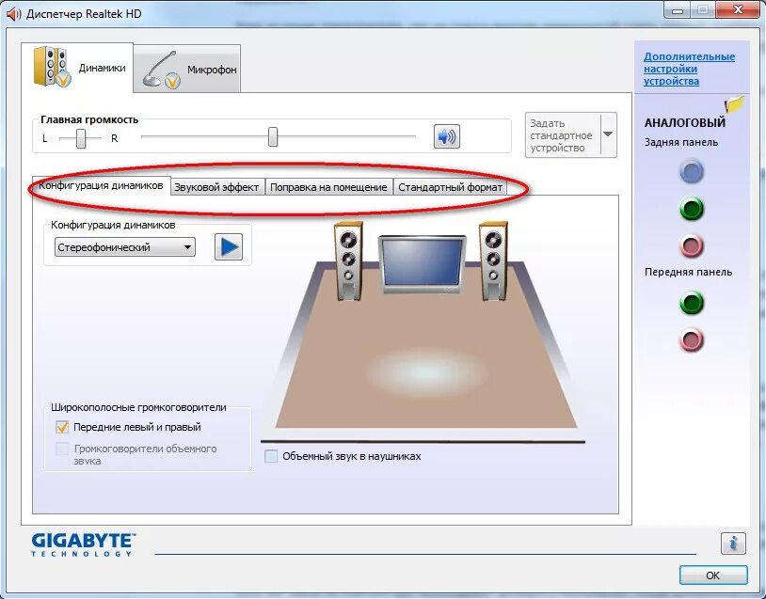Open connector settings via yellow folder icon
This screenshot has width=766, height=599.
click(x=735, y=104)
